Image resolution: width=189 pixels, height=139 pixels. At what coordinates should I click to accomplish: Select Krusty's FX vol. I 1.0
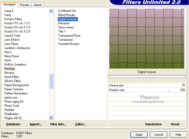(x=17, y=23)
